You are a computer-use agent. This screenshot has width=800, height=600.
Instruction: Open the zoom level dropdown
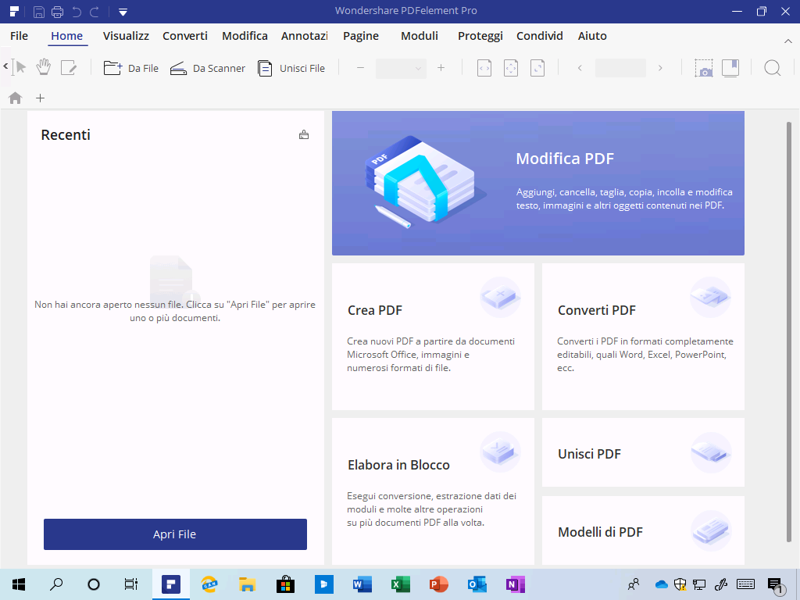(401, 68)
